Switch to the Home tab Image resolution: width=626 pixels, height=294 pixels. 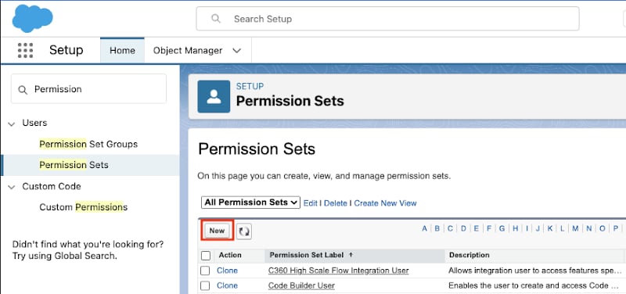(x=122, y=50)
